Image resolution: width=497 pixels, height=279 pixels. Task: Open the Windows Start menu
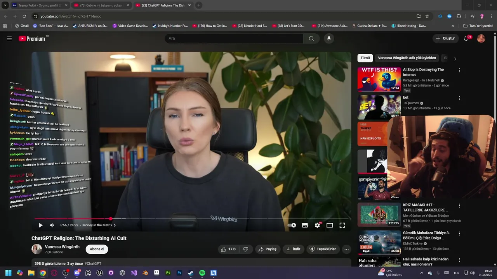(8, 273)
